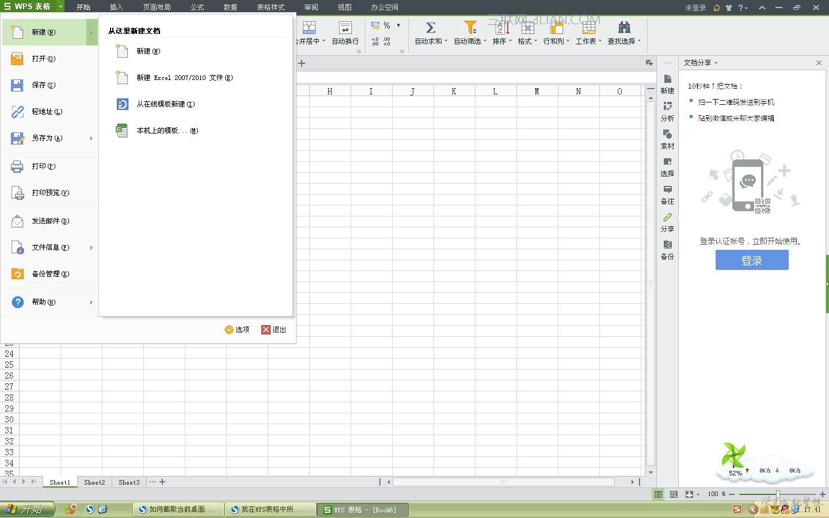The height and width of the screenshot is (518, 829).
Task: Click the currency format icon
Action: click(x=375, y=26)
